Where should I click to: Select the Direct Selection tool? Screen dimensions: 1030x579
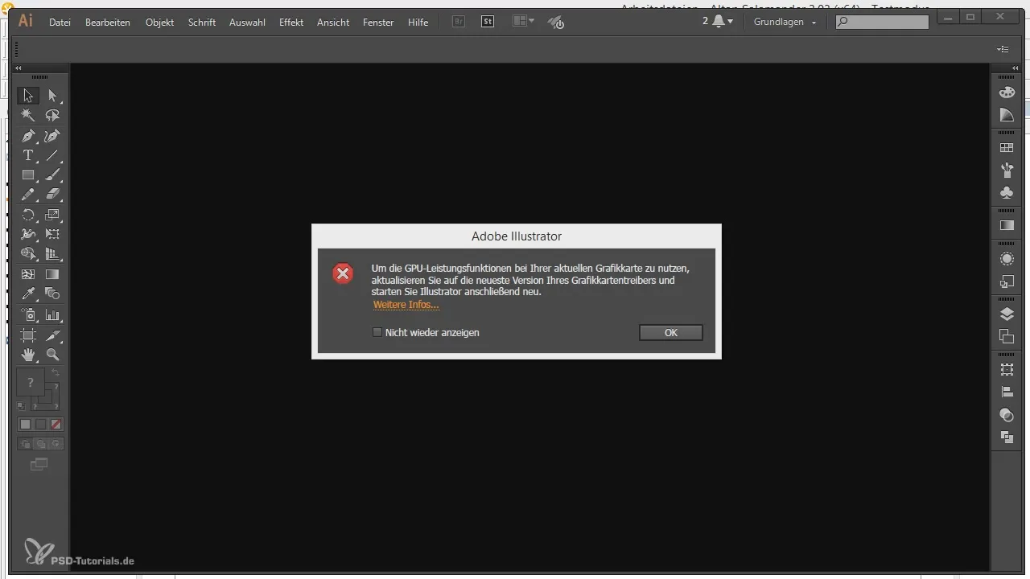pyautogui.click(x=53, y=96)
